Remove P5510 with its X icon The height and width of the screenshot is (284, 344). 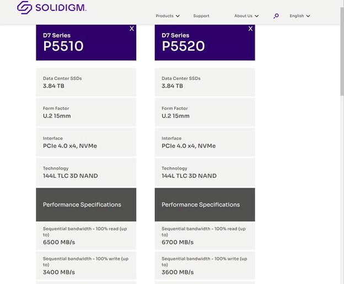click(x=132, y=29)
